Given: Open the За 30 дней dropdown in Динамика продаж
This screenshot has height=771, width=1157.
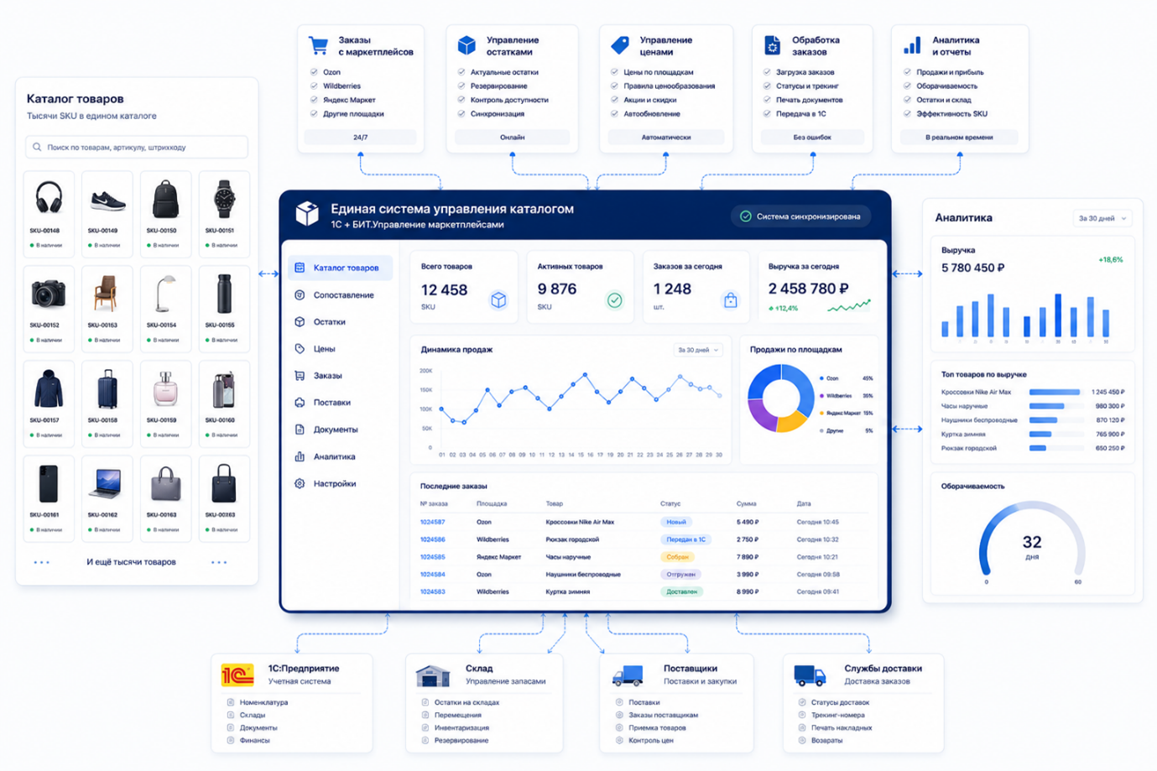Looking at the screenshot, I should click(699, 350).
